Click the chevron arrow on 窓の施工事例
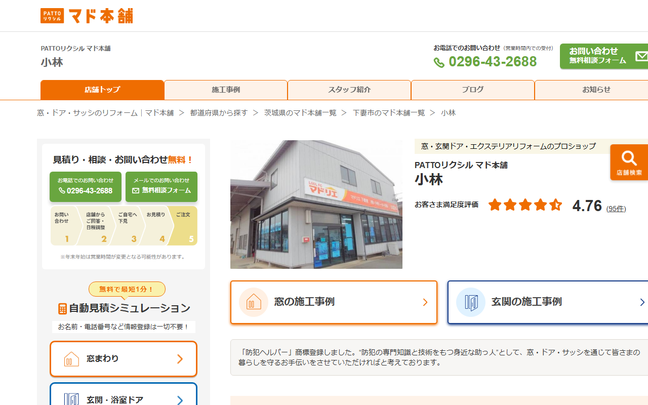Viewport: 648px width, 405px height. pyautogui.click(x=425, y=302)
